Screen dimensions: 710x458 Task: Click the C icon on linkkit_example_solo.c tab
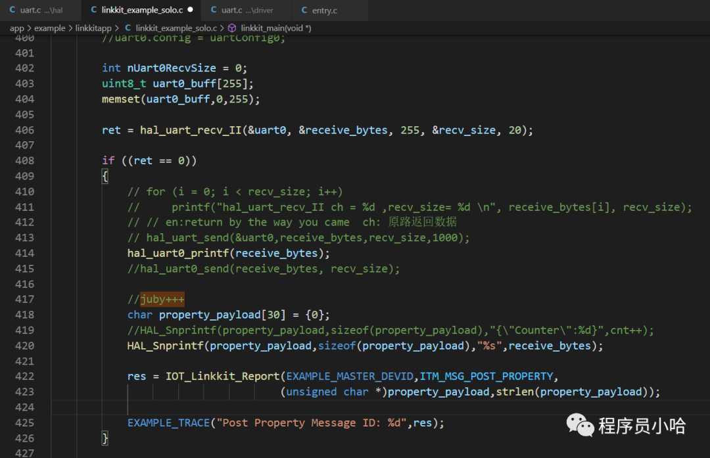pos(93,10)
